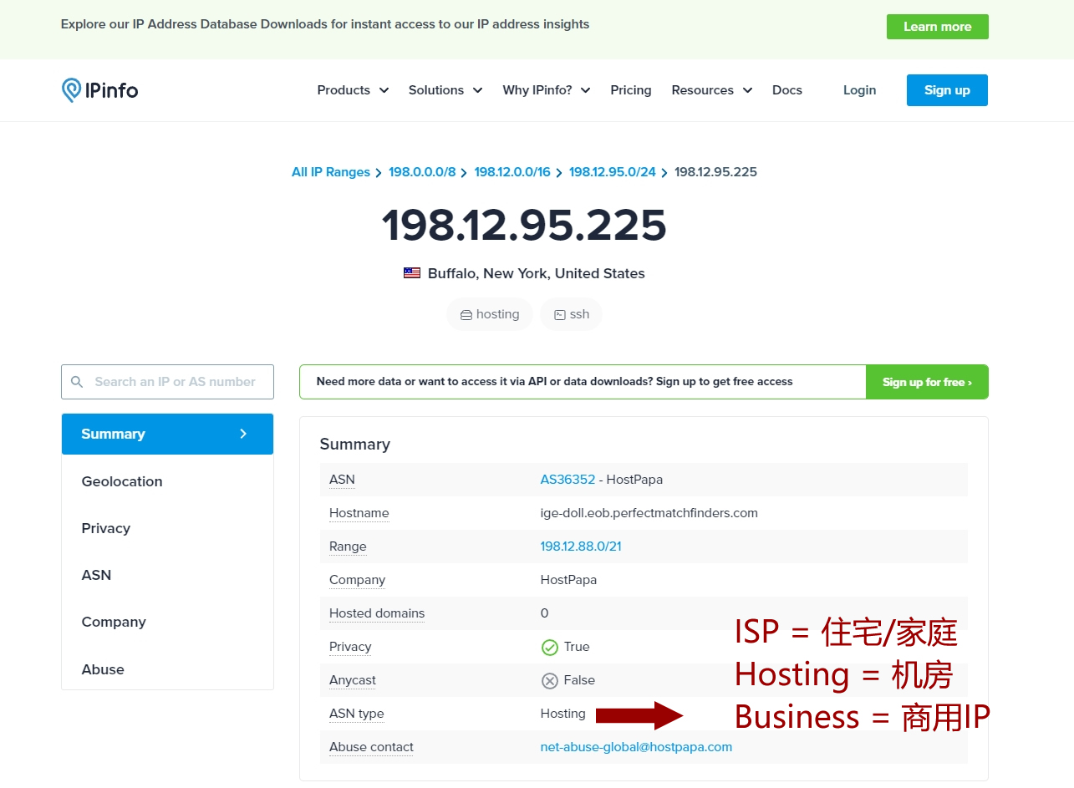The image size is (1074, 788).
Task: Click the green Learn more button
Action: tap(938, 27)
